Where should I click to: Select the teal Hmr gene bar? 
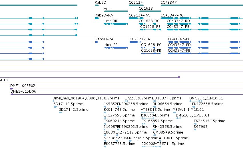coord(116,11)
